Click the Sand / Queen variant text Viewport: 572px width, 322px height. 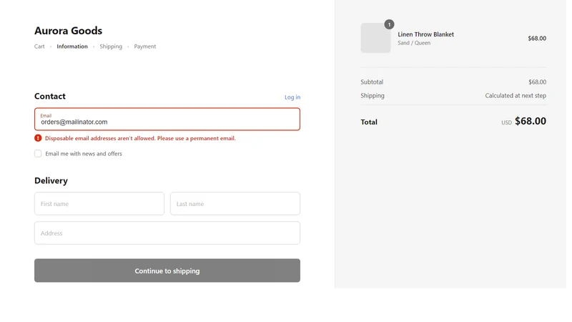click(414, 43)
